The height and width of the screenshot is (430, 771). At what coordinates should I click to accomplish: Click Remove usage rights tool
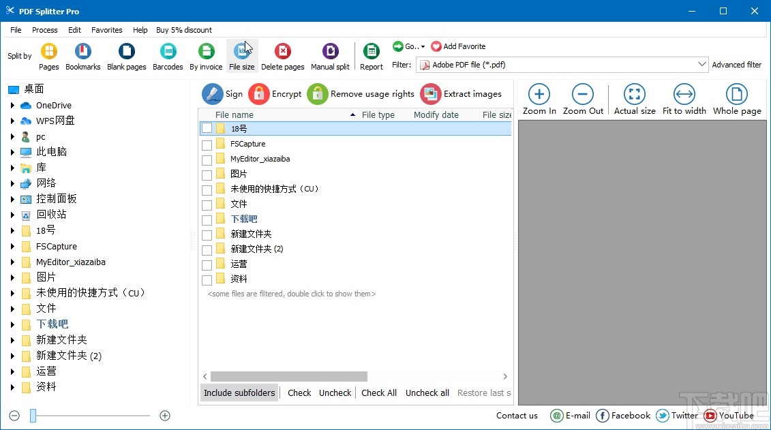pyautogui.click(x=361, y=94)
